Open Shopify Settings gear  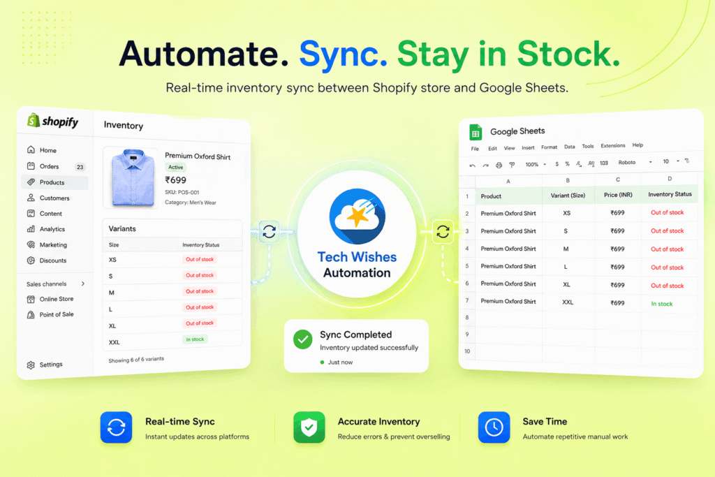(x=31, y=365)
